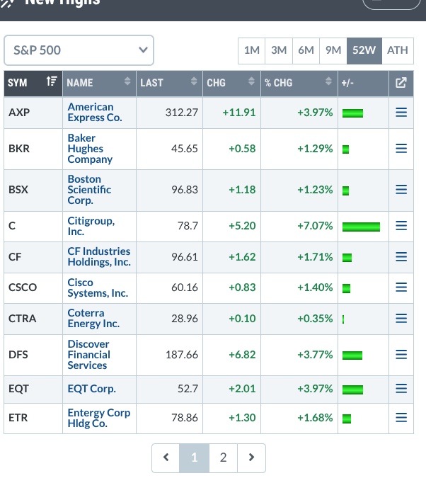Click the Citigroup +7.07% green bar
426x478 pixels.
pos(361,227)
